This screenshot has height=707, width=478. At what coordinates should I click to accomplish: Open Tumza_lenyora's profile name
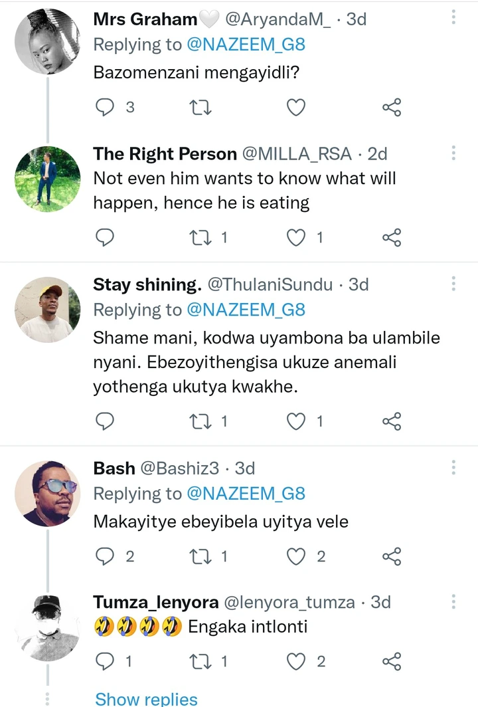(156, 603)
